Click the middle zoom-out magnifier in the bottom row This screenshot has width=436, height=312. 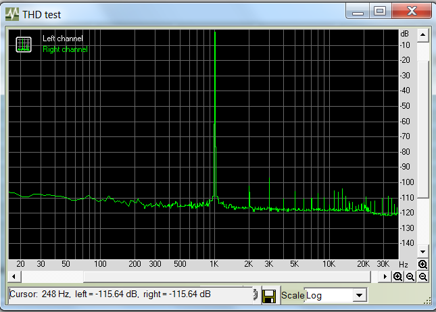pyautogui.click(x=410, y=277)
